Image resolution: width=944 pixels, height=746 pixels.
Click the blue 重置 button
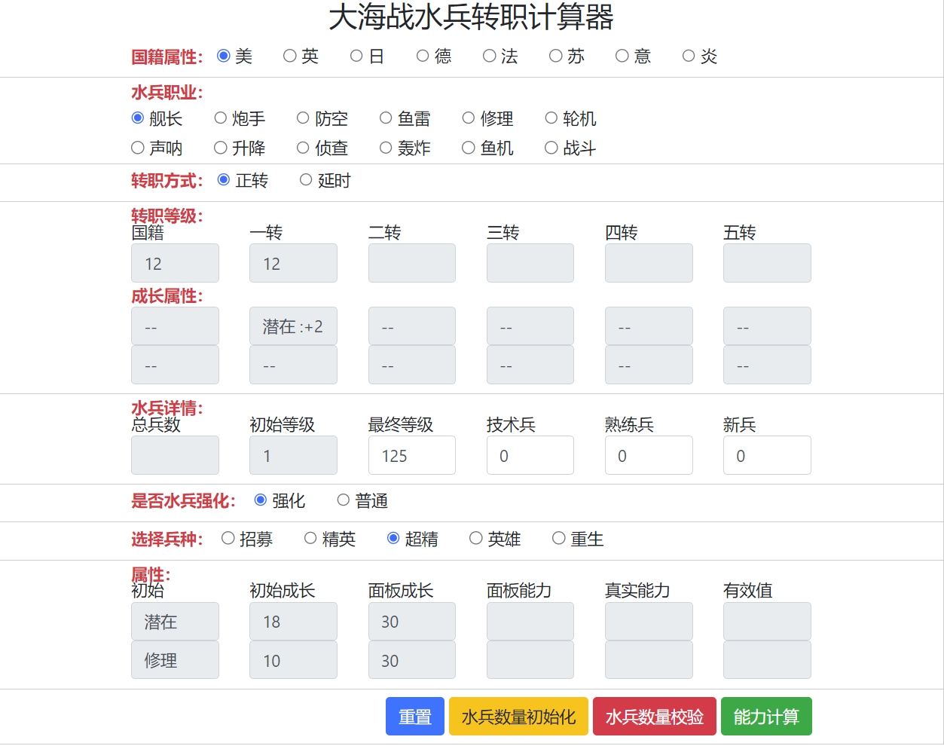(x=414, y=717)
